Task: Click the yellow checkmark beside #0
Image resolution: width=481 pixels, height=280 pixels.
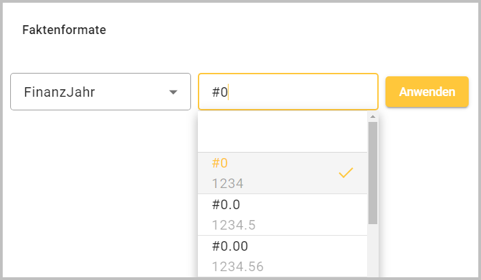Action: tap(346, 173)
